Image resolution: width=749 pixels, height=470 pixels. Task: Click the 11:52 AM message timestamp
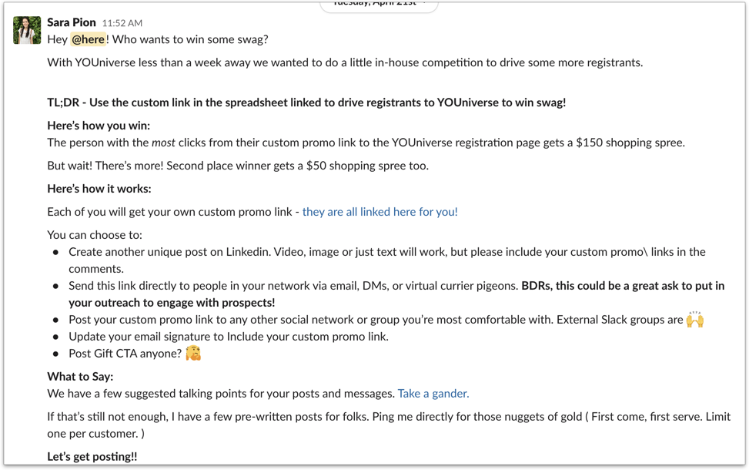tap(122, 23)
